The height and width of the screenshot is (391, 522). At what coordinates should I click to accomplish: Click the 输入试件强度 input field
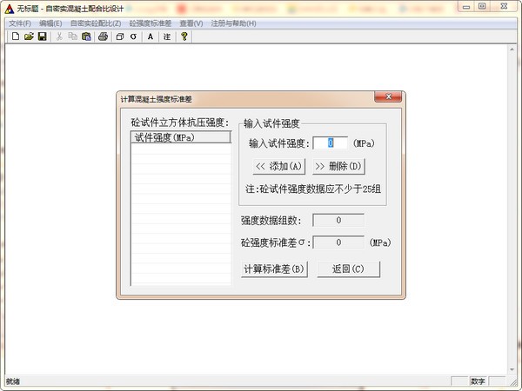click(x=331, y=143)
